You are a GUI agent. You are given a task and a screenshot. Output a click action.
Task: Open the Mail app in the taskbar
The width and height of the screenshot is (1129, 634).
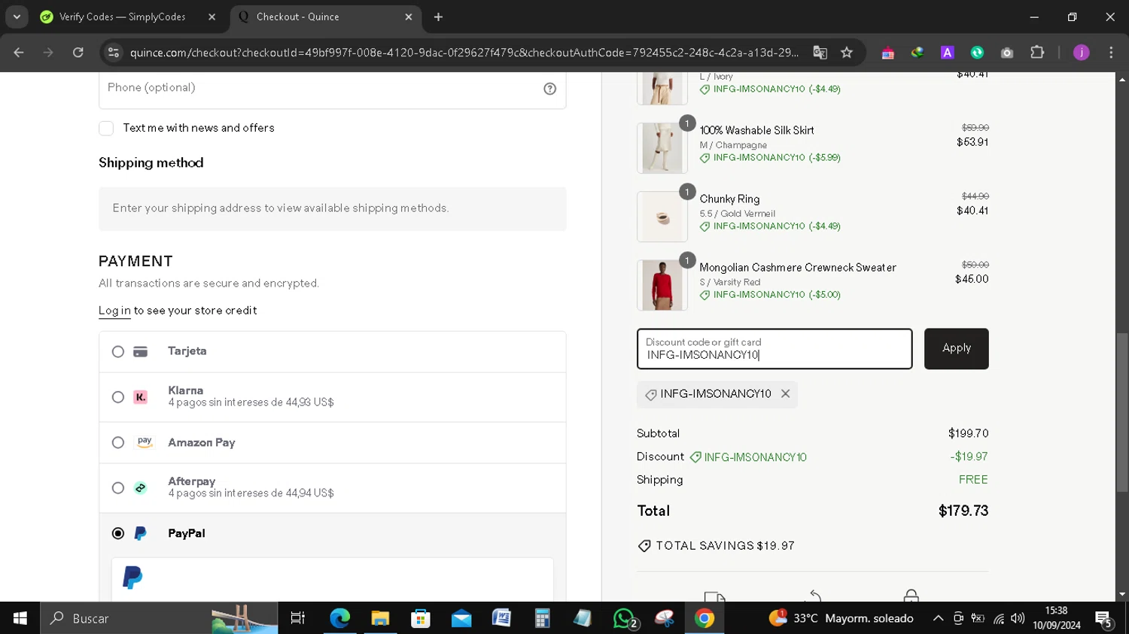coord(461,618)
